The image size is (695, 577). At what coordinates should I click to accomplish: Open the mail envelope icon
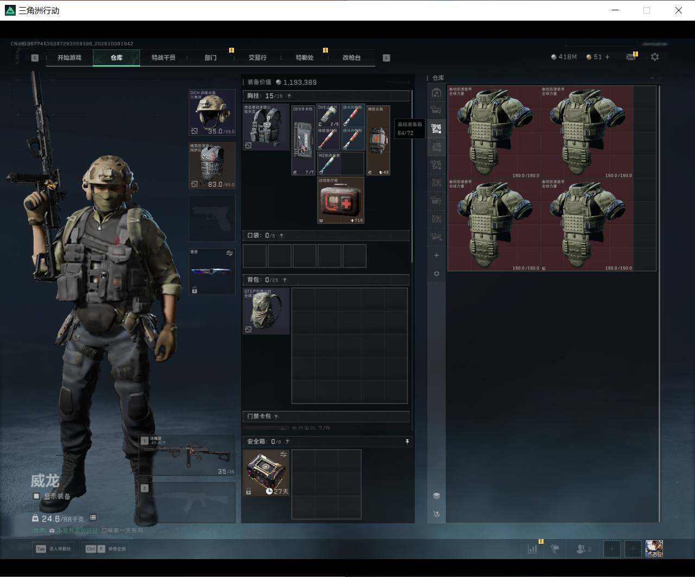point(631,57)
